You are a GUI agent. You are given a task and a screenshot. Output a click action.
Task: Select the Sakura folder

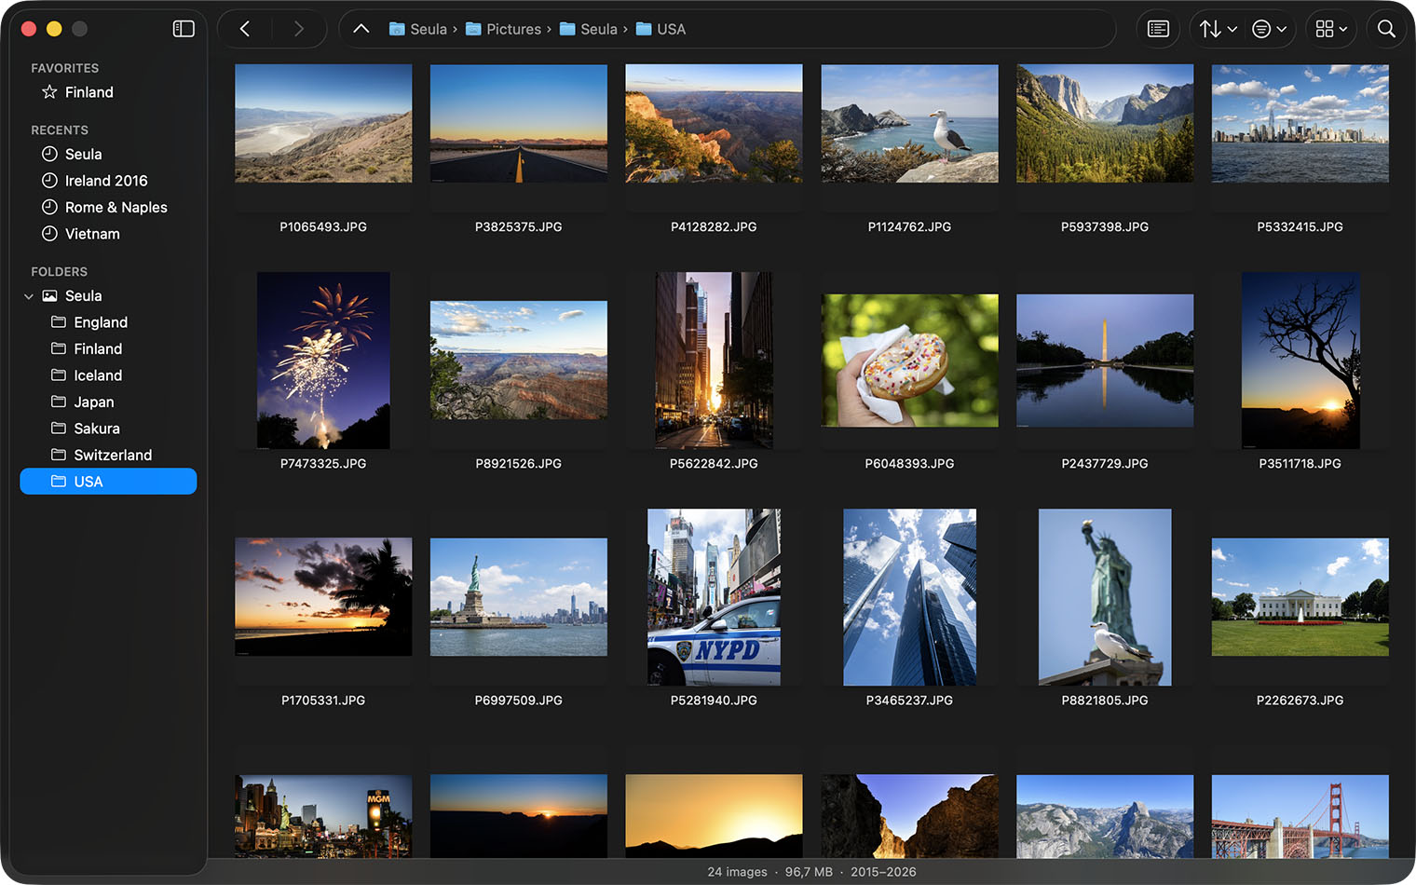[108, 429]
